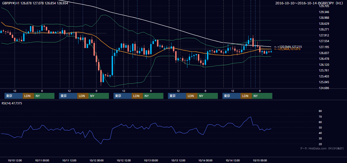Viewport: 347px width, 163px height.
Task: Click the RSI 50 level label
Action: click(x=320, y=127)
